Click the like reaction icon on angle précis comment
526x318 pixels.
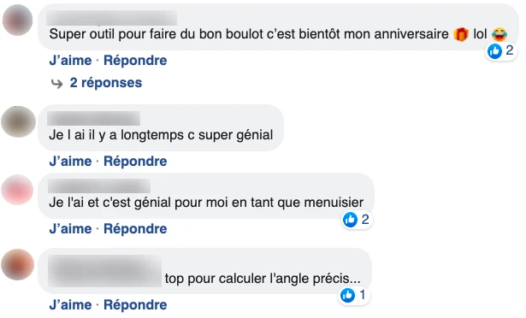click(347, 295)
